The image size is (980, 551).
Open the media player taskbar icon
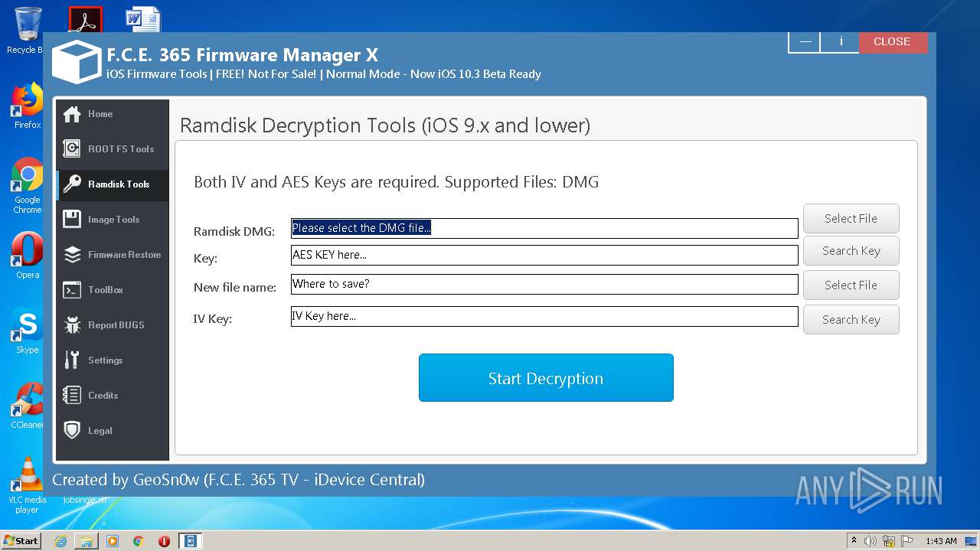113,541
